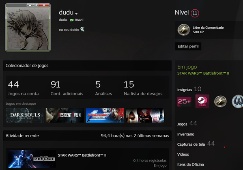The height and width of the screenshot is (170, 243).
Task: Select the blue winged emblem badge
Action: [x=237, y=101]
